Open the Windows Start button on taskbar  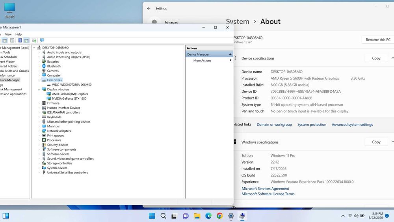click(152, 216)
